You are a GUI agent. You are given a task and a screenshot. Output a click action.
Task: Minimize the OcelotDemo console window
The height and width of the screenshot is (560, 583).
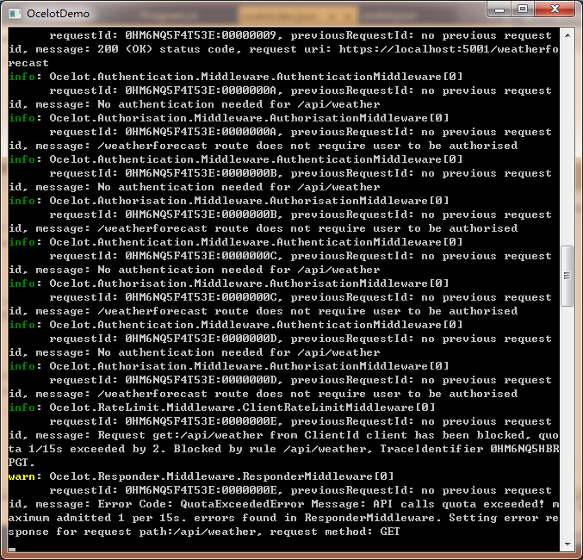click(499, 9)
